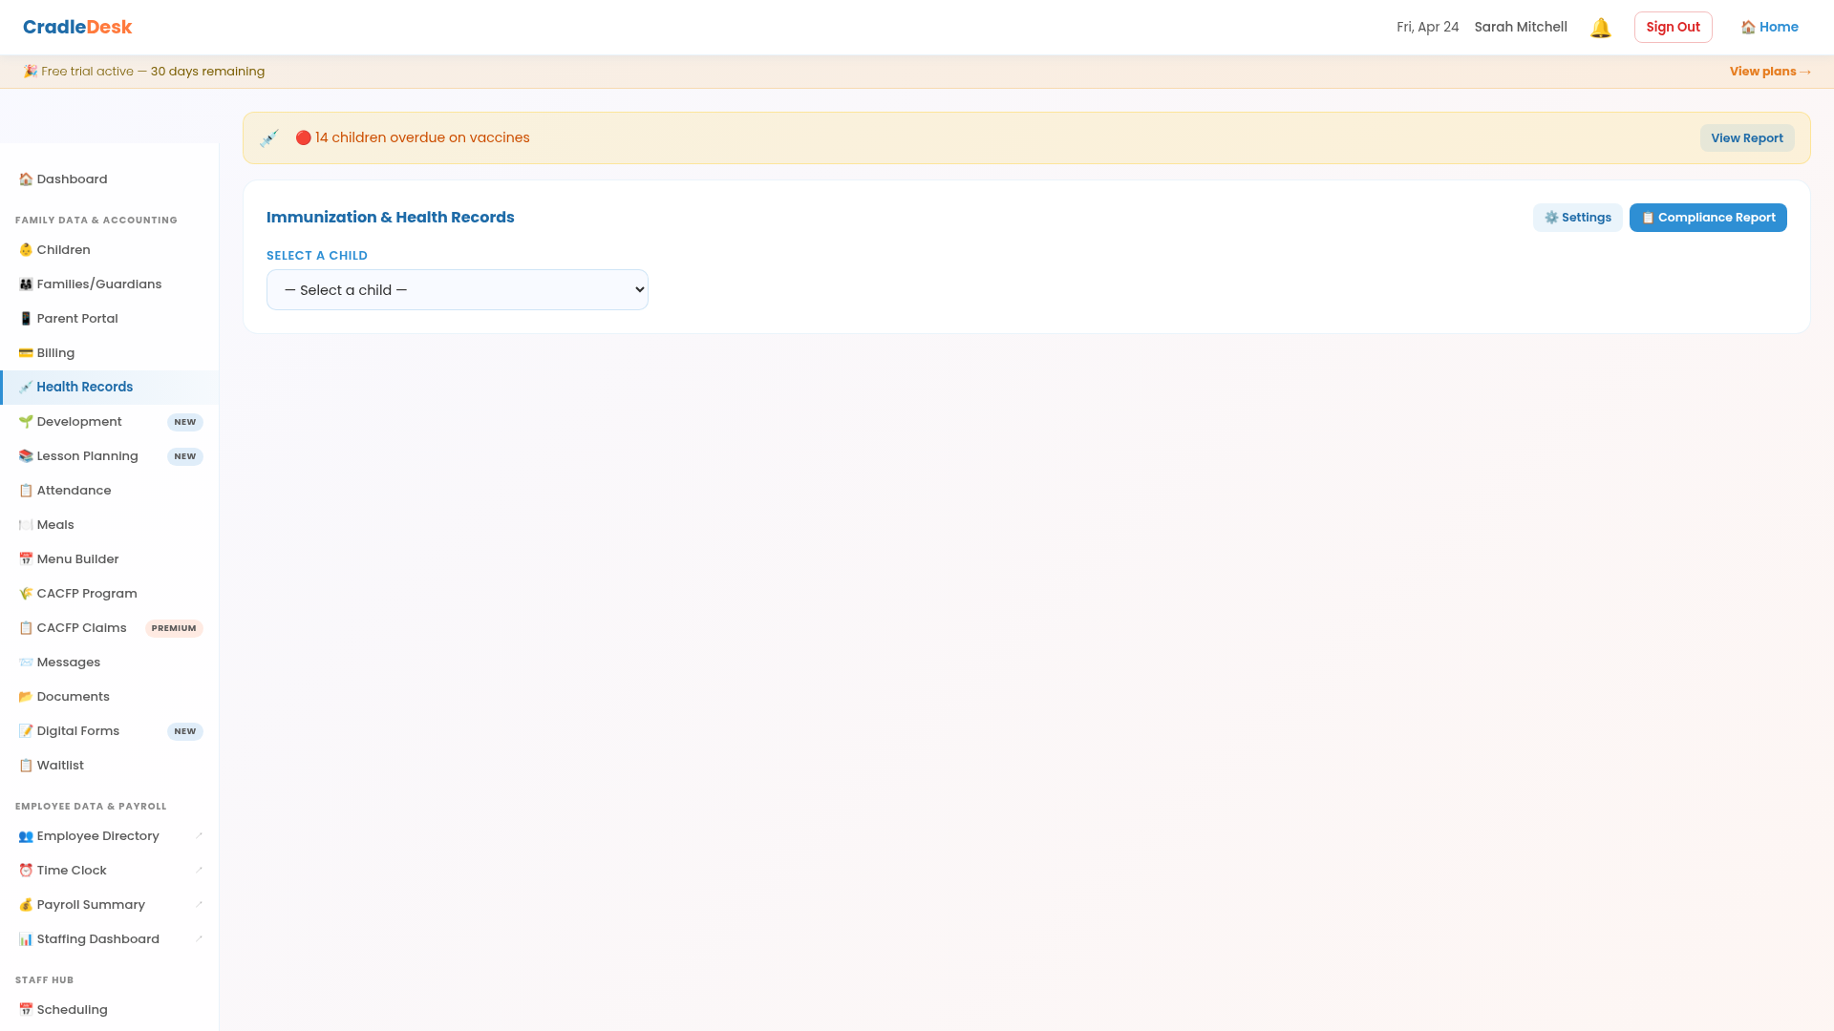Select the Children section icon
The width and height of the screenshot is (1834, 1031).
click(25, 249)
